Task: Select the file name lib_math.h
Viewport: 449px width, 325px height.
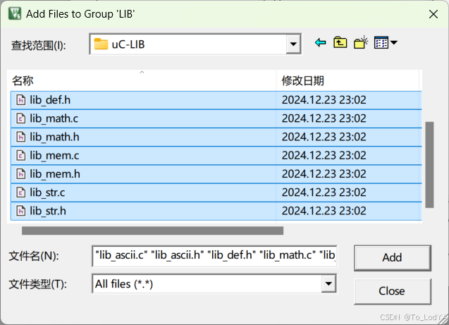Action: coord(54,137)
